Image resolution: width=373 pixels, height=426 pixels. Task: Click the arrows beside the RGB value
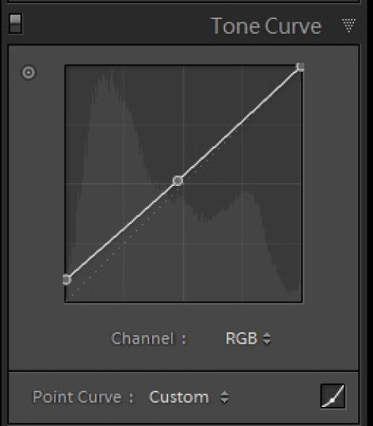click(267, 339)
